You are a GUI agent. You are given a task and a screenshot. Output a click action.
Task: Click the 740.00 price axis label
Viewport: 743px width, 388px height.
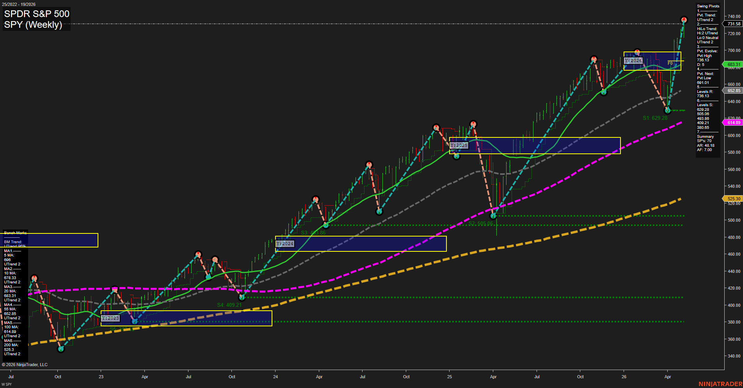pyautogui.click(x=734, y=16)
